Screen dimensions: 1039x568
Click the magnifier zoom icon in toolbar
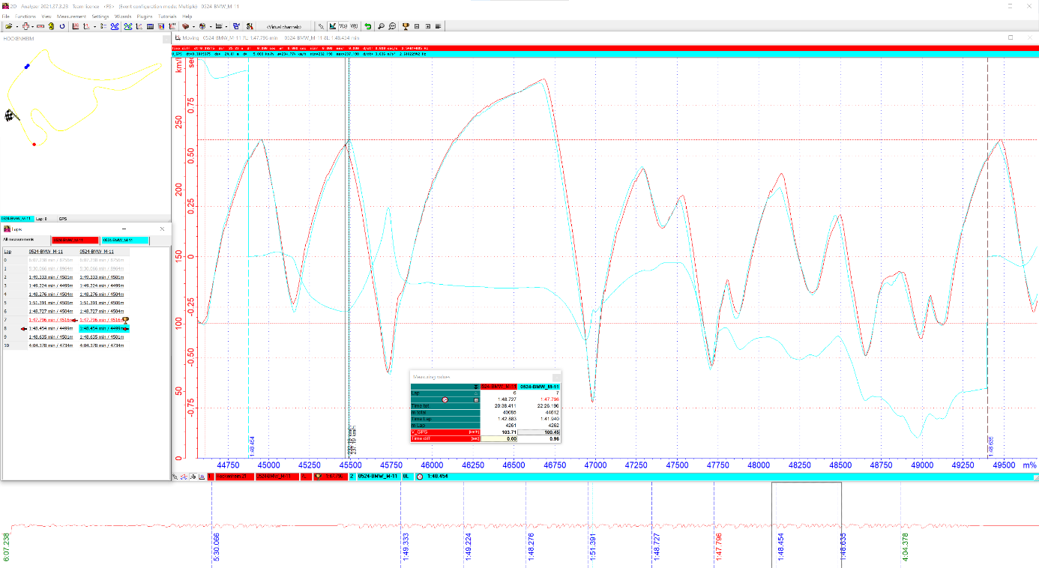pyautogui.click(x=382, y=26)
